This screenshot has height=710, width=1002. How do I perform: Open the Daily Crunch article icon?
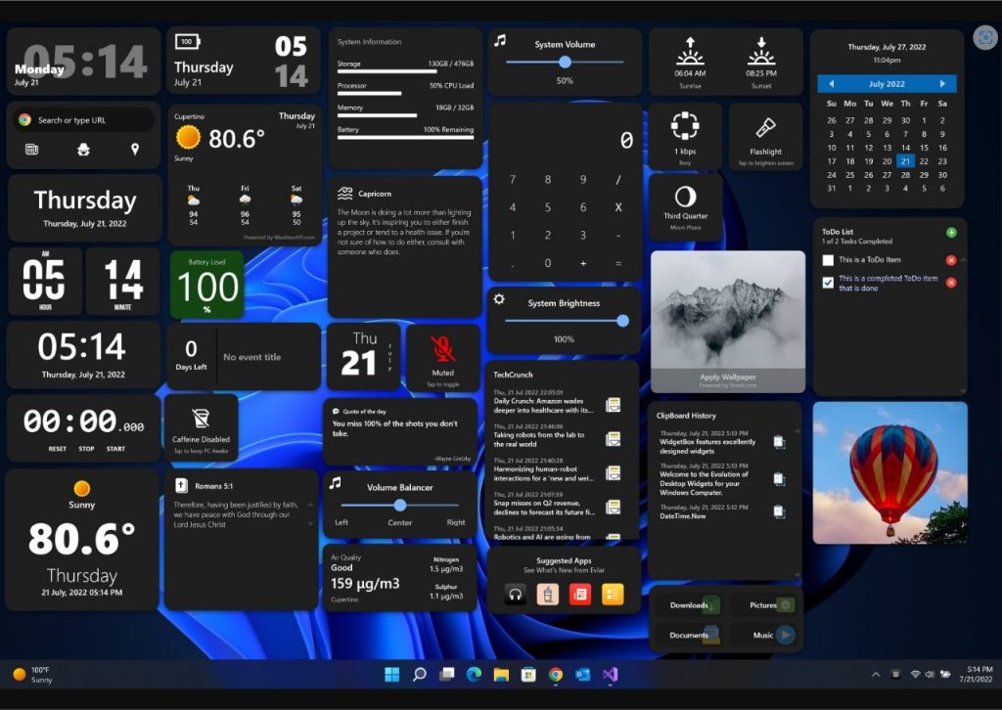pyautogui.click(x=613, y=405)
